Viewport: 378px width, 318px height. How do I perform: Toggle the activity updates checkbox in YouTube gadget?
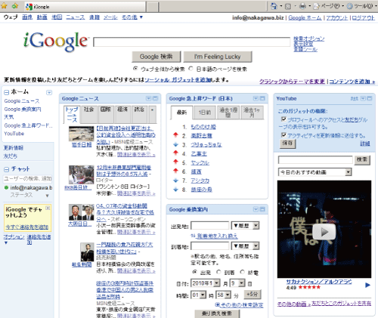283,135
